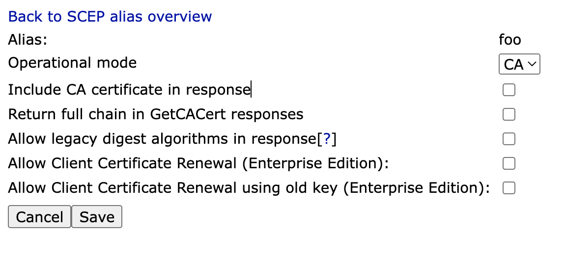Tick the Return full chain in GetCACert checkbox
Screen dimensions: 565x260
point(508,115)
